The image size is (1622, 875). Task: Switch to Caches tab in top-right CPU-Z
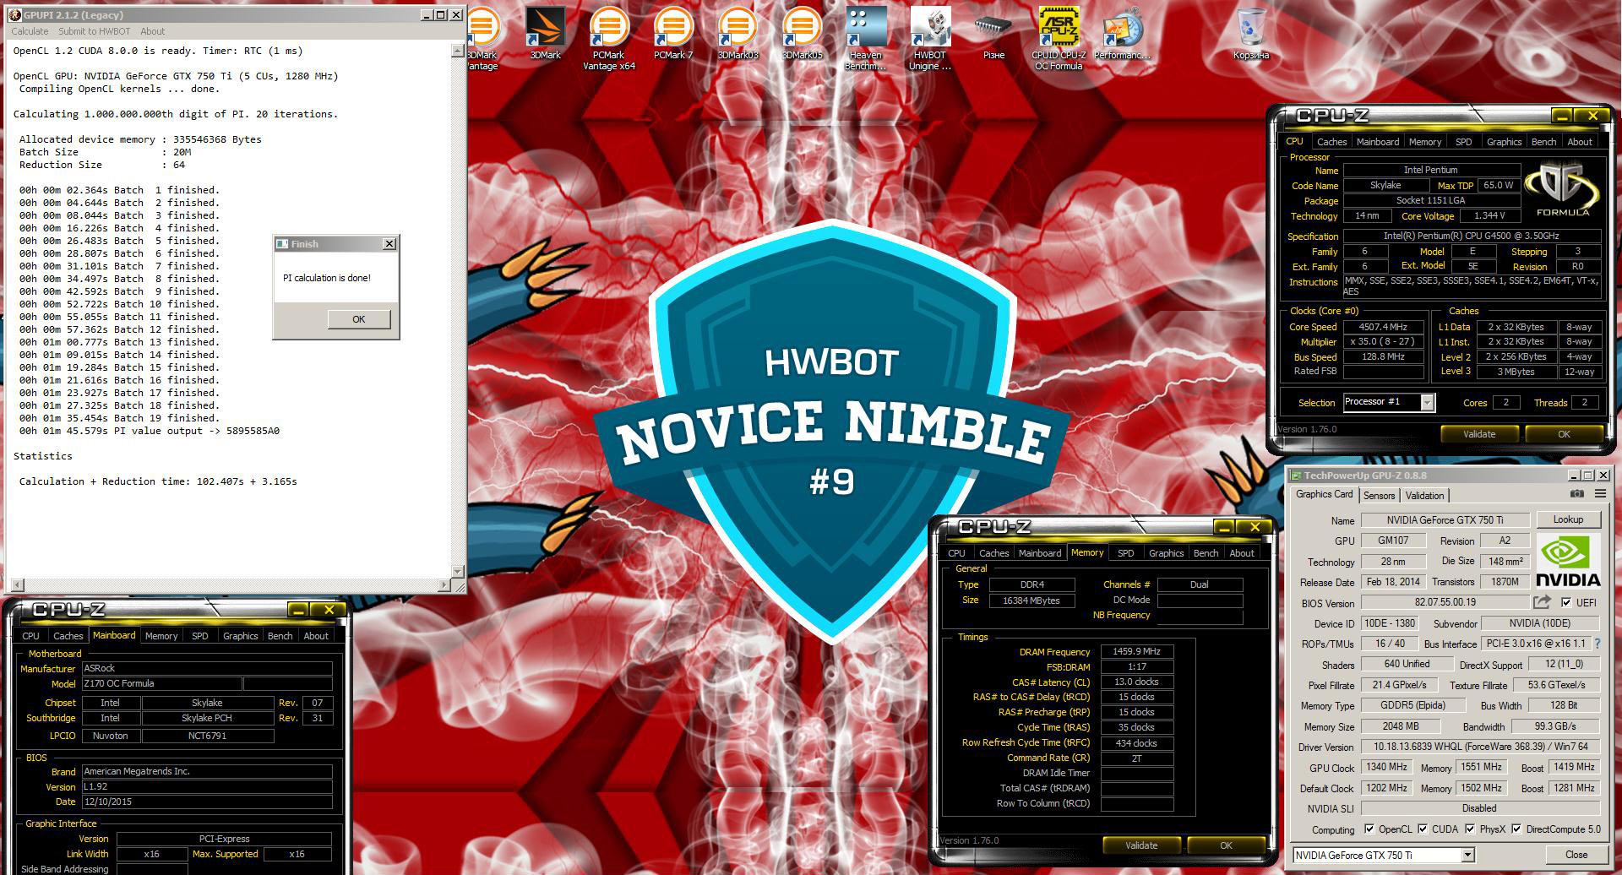click(x=1331, y=142)
